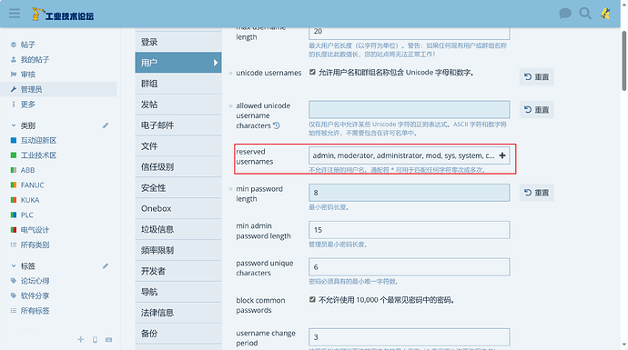Click the plus icon in the reserved usernames field
Viewport: 628px width, 350px height.
point(502,155)
